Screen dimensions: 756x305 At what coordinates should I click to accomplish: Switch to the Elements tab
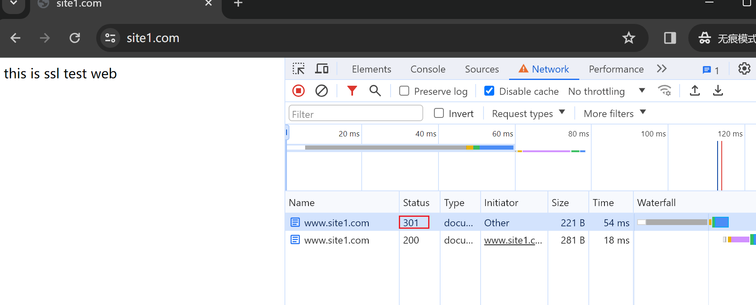tap(371, 69)
